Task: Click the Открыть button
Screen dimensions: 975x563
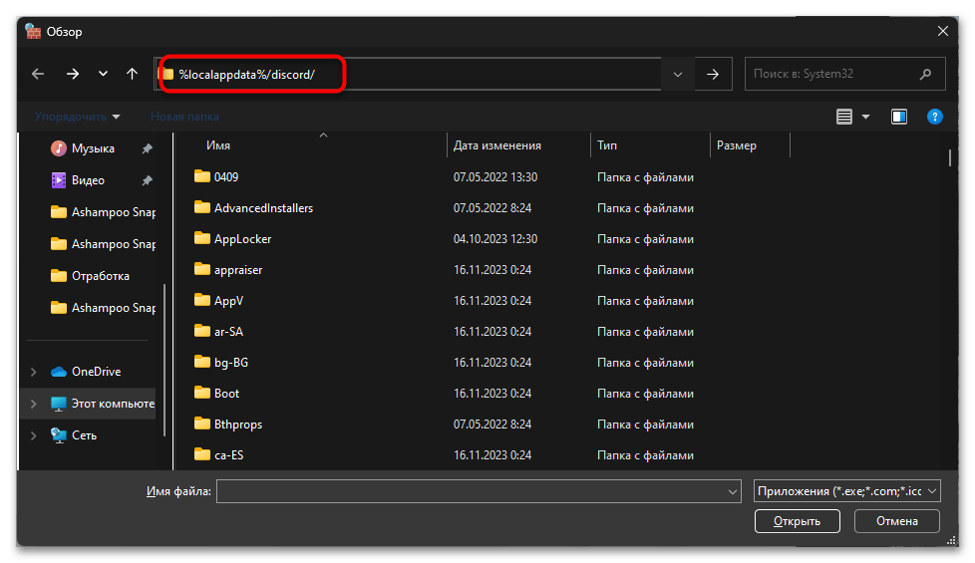Action: click(798, 521)
